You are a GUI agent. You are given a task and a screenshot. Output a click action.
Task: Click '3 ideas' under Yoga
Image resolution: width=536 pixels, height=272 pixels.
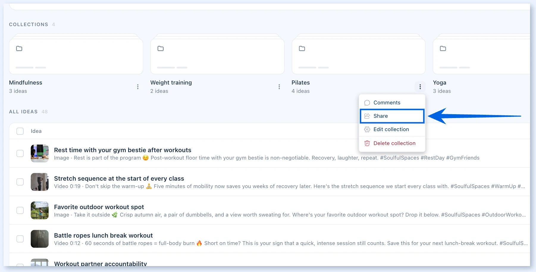tap(442, 91)
